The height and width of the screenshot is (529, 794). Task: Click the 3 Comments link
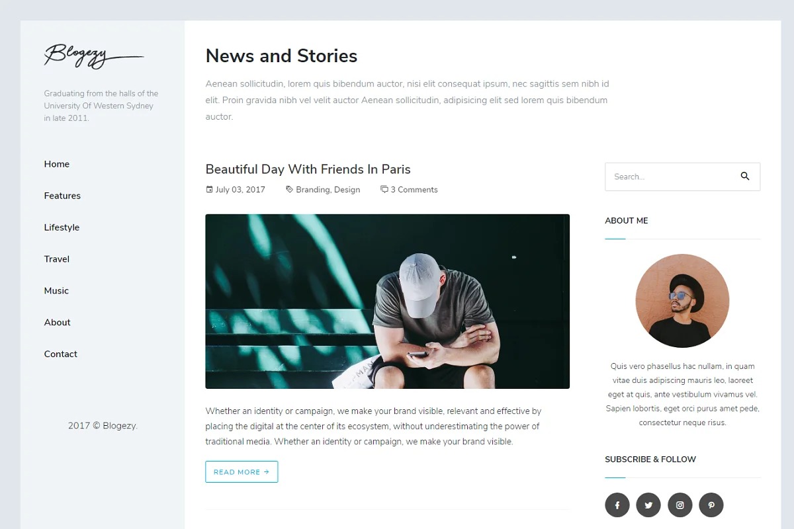click(x=414, y=190)
